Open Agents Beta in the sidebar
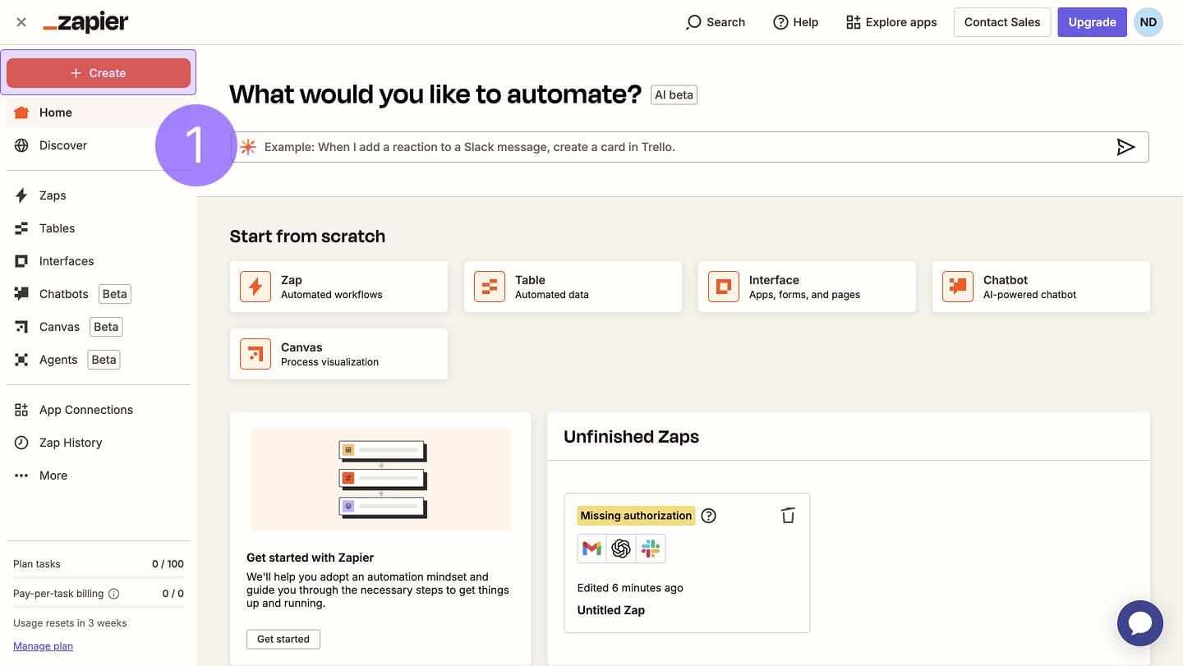This screenshot has width=1183, height=666. tap(99, 360)
